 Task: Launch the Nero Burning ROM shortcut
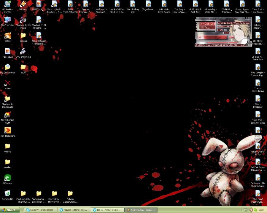[7, 117]
